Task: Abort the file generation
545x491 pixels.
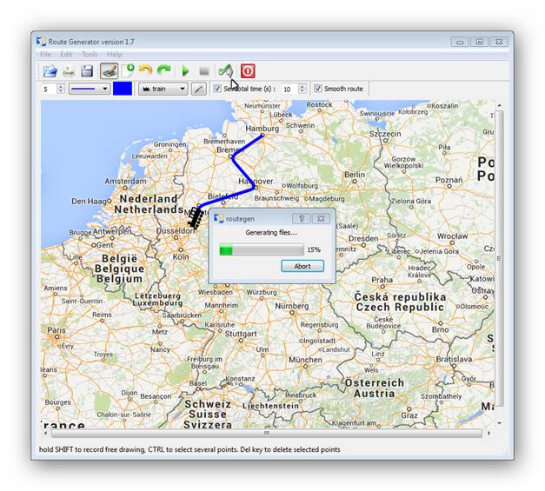Action: click(302, 266)
